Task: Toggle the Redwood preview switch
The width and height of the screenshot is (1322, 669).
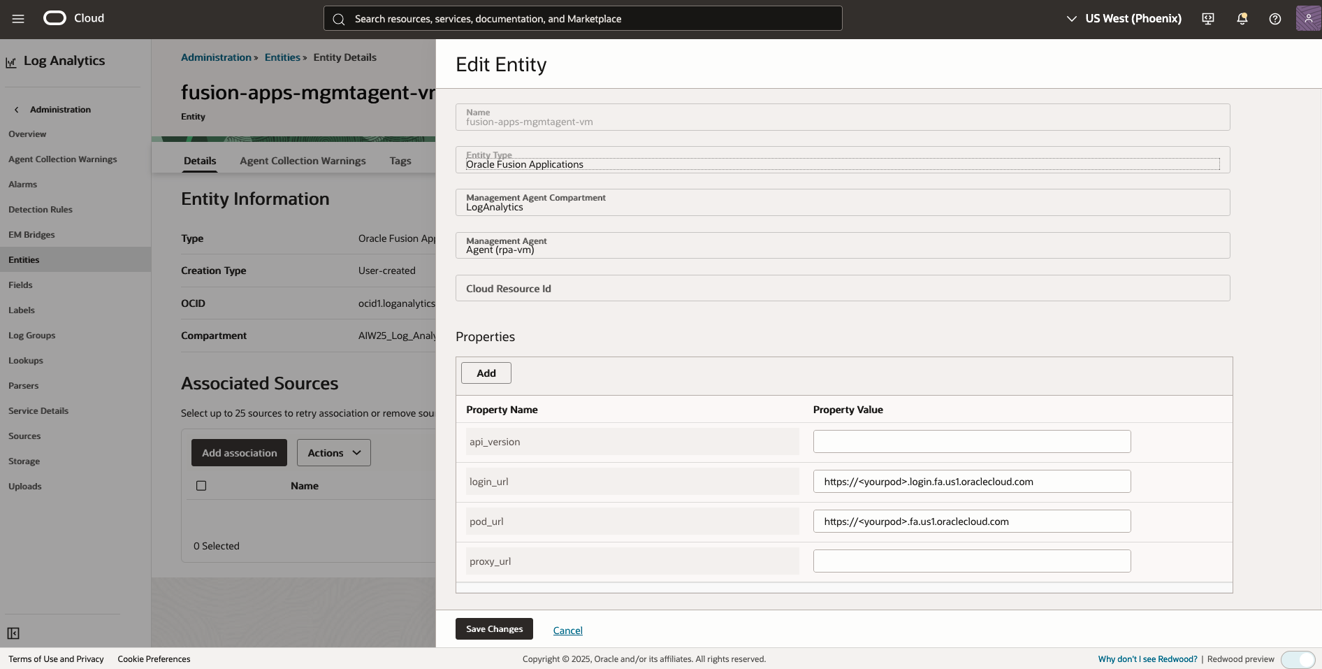Action: (x=1298, y=659)
